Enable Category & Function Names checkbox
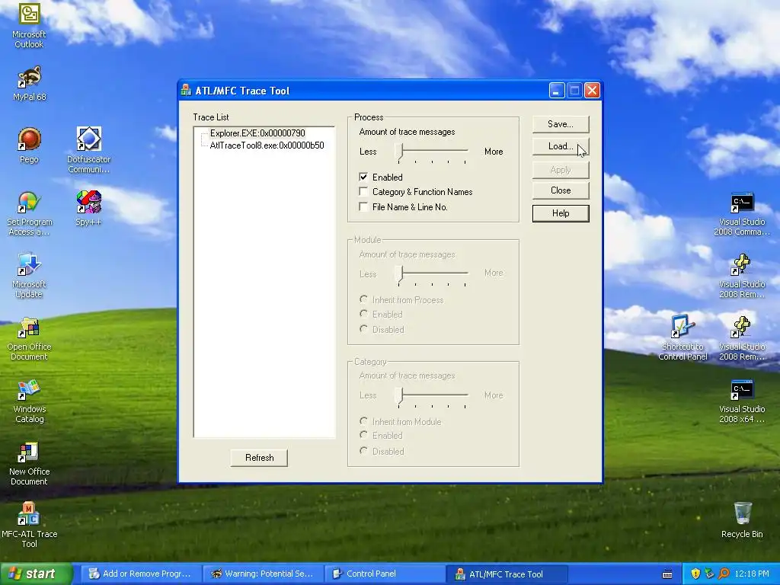The image size is (780, 585). (x=363, y=191)
